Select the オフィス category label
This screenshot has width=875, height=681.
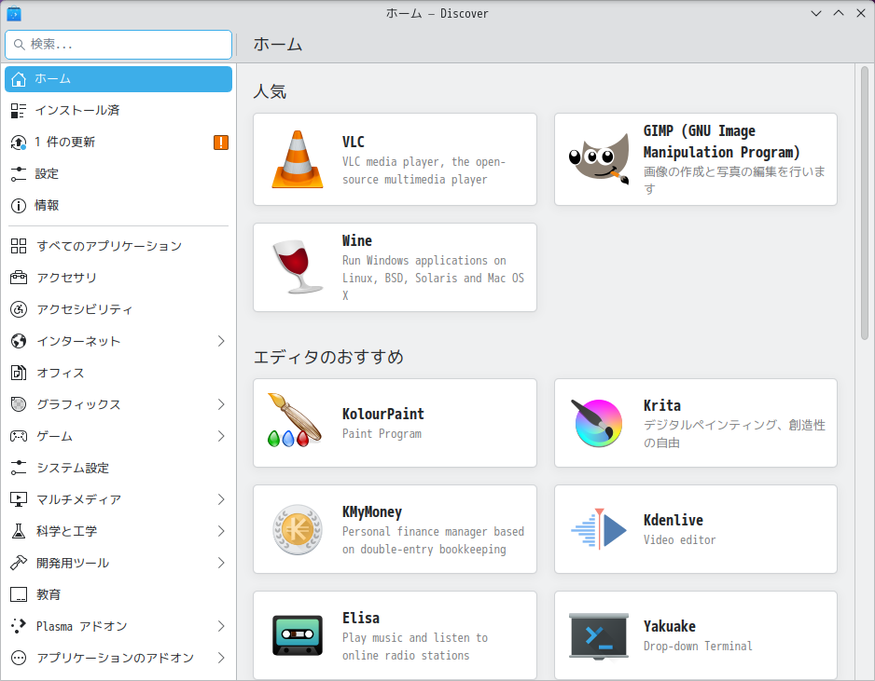coord(61,373)
